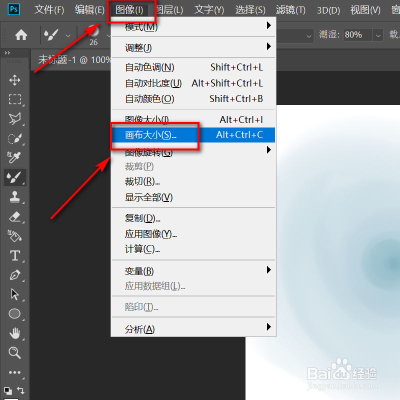Screen dimensions: 400x400
Task: Select the Eraser tool
Action: click(14, 216)
